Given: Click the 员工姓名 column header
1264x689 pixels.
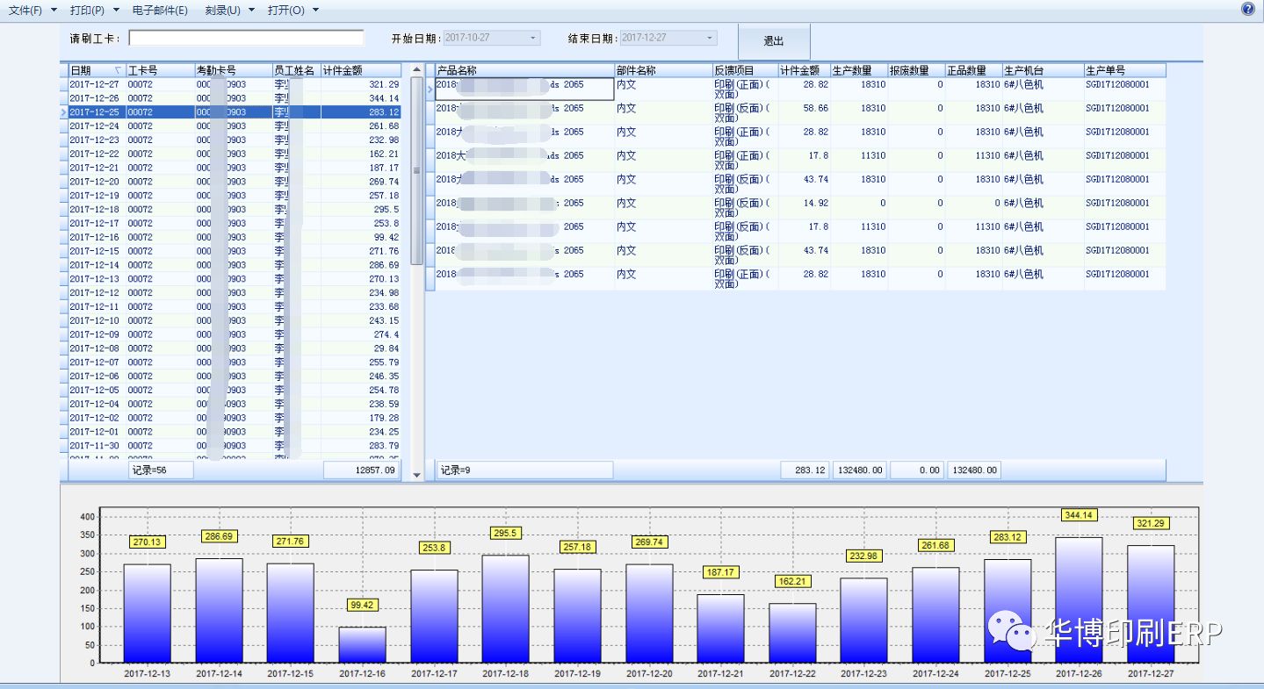Looking at the screenshot, I should (x=296, y=70).
